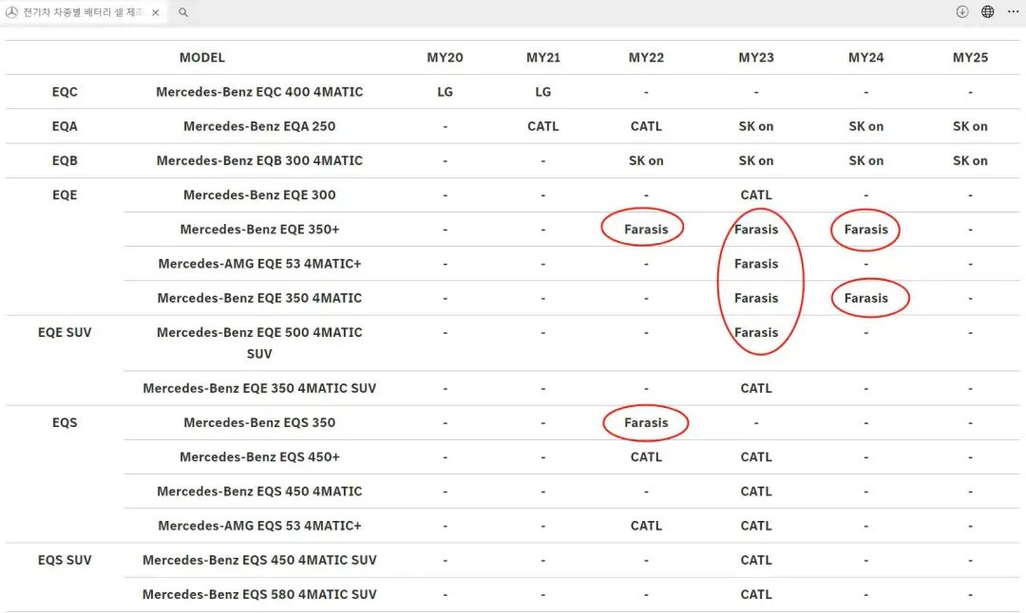Click Mercedes-Benz EQA 250 model name
This screenshot has height=613, width=1026.
[x=259, y=126]
